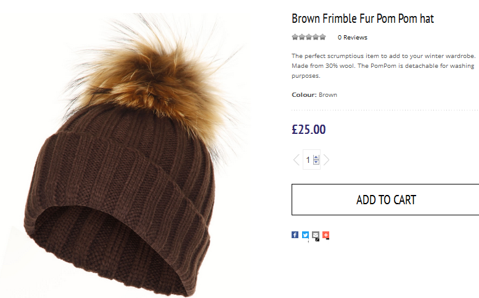Screen dimensions: 479x298
Task: Share the hat on Facebook
Action: [295, 234]
